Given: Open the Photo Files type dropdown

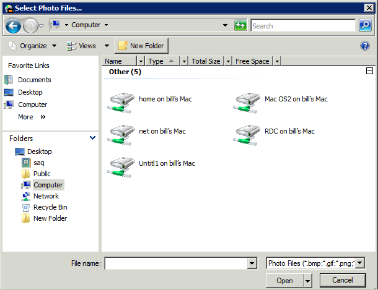Looking at the screenshot, I should 361,263.
